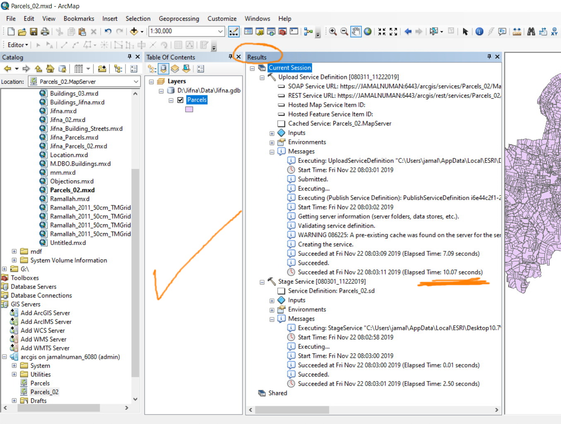Choose the Select Elements arrow tool
The width and height of the screenshot is (561, 424).
click(465, 31)
